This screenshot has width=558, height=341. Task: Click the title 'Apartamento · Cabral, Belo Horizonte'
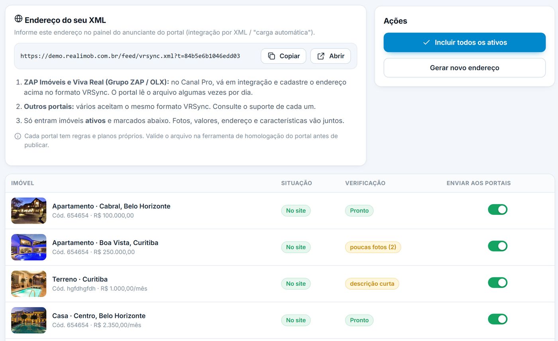[111, 206]
